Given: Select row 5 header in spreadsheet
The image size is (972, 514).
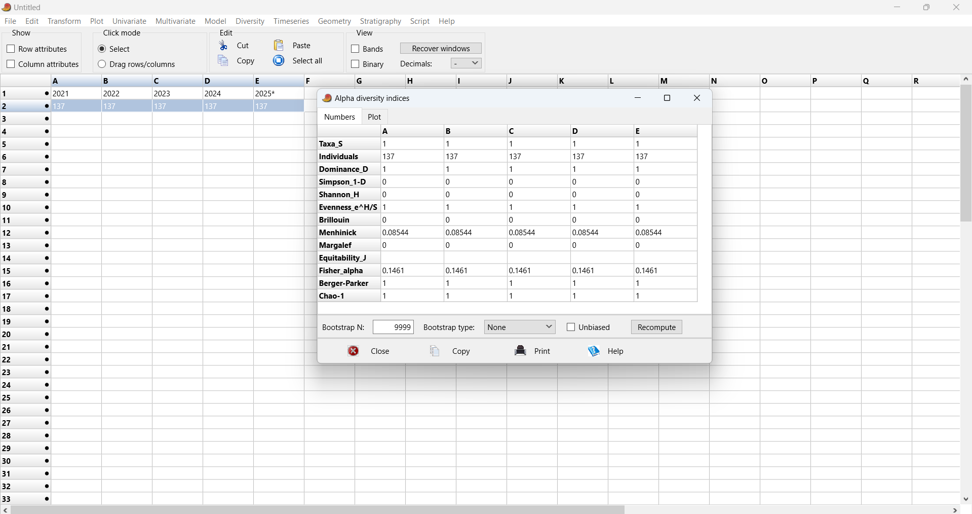Looking at the screenshot, I should pos(25,144).
